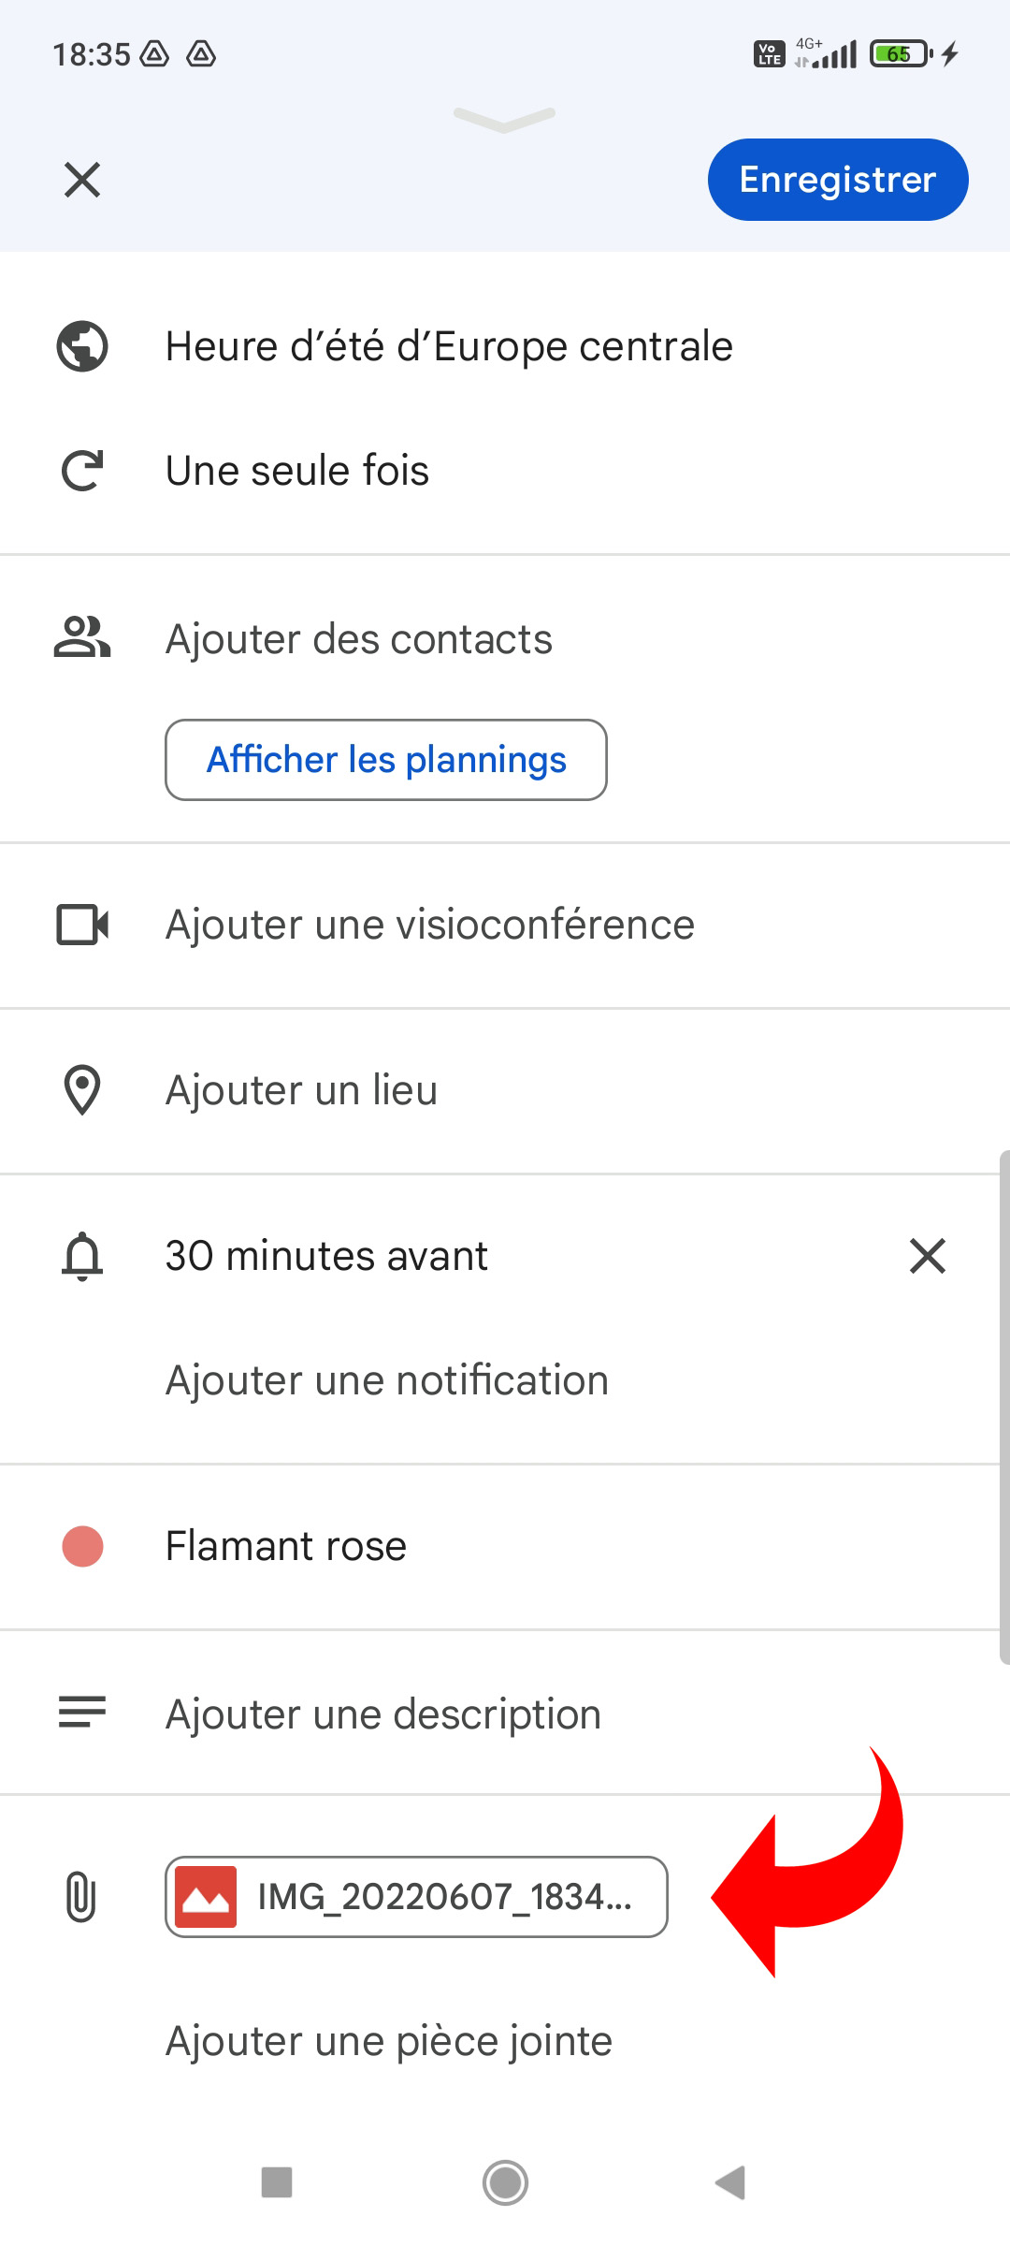The height and width of the screenshot is (2246, 1010).
Task: Click the Enregistrer button
Action: (x=838, y=180)
